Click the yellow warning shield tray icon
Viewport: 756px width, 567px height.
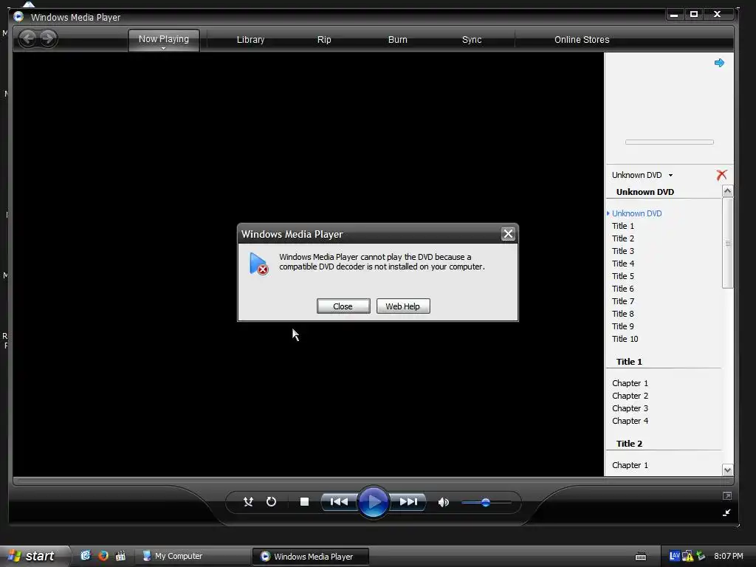pos(687,556)
